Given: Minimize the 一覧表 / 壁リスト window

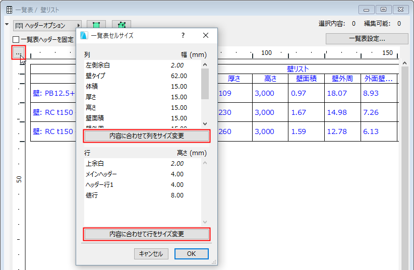Looking at the screenshot, I should tap(366, 10).
